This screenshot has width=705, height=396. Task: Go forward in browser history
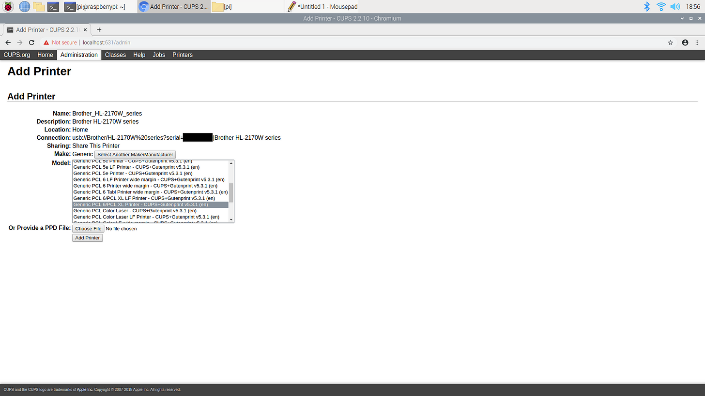(20, 43)
